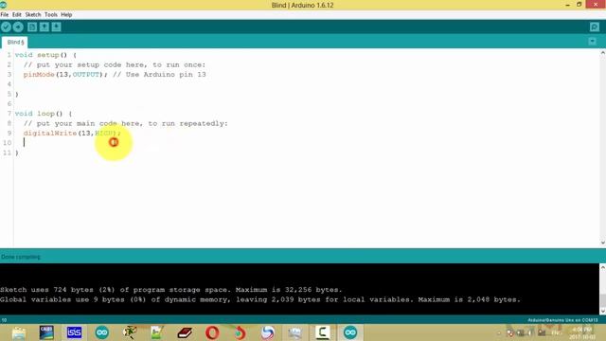Screen dimensions: 606x341
Task: Click the console scroll up arrow
Action: point(602,267)
